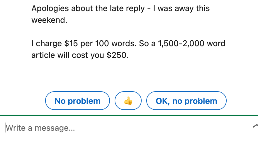Click the phrase "I was away"

tap(174, 8)
